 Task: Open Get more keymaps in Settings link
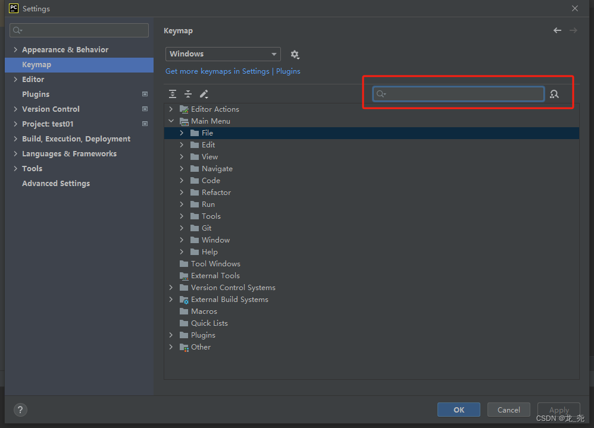click(217, 71)
